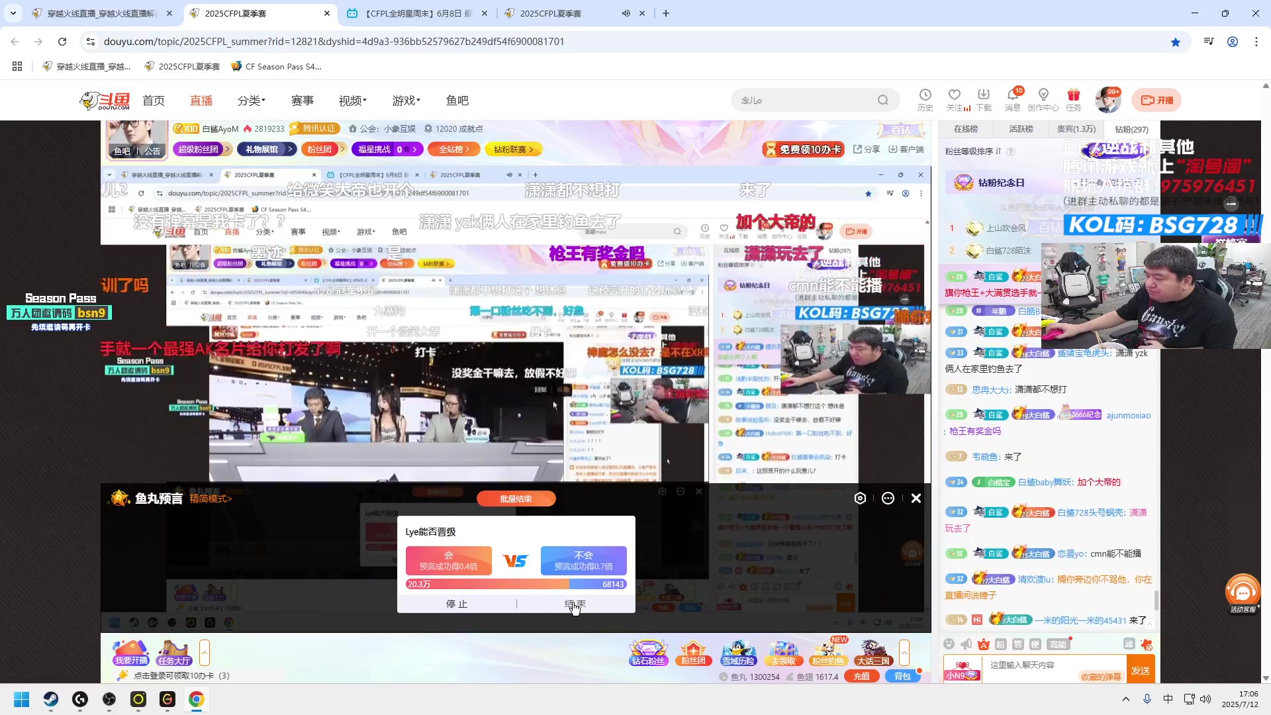Click the 我要开播 icon

[131, 653]
